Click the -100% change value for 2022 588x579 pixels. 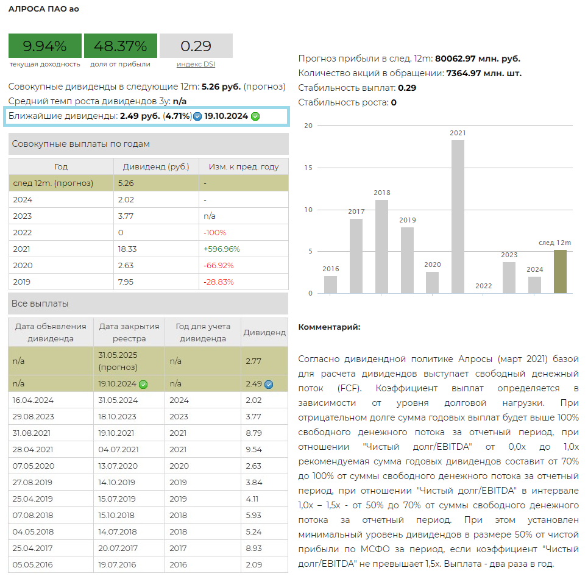click(214, 232)
